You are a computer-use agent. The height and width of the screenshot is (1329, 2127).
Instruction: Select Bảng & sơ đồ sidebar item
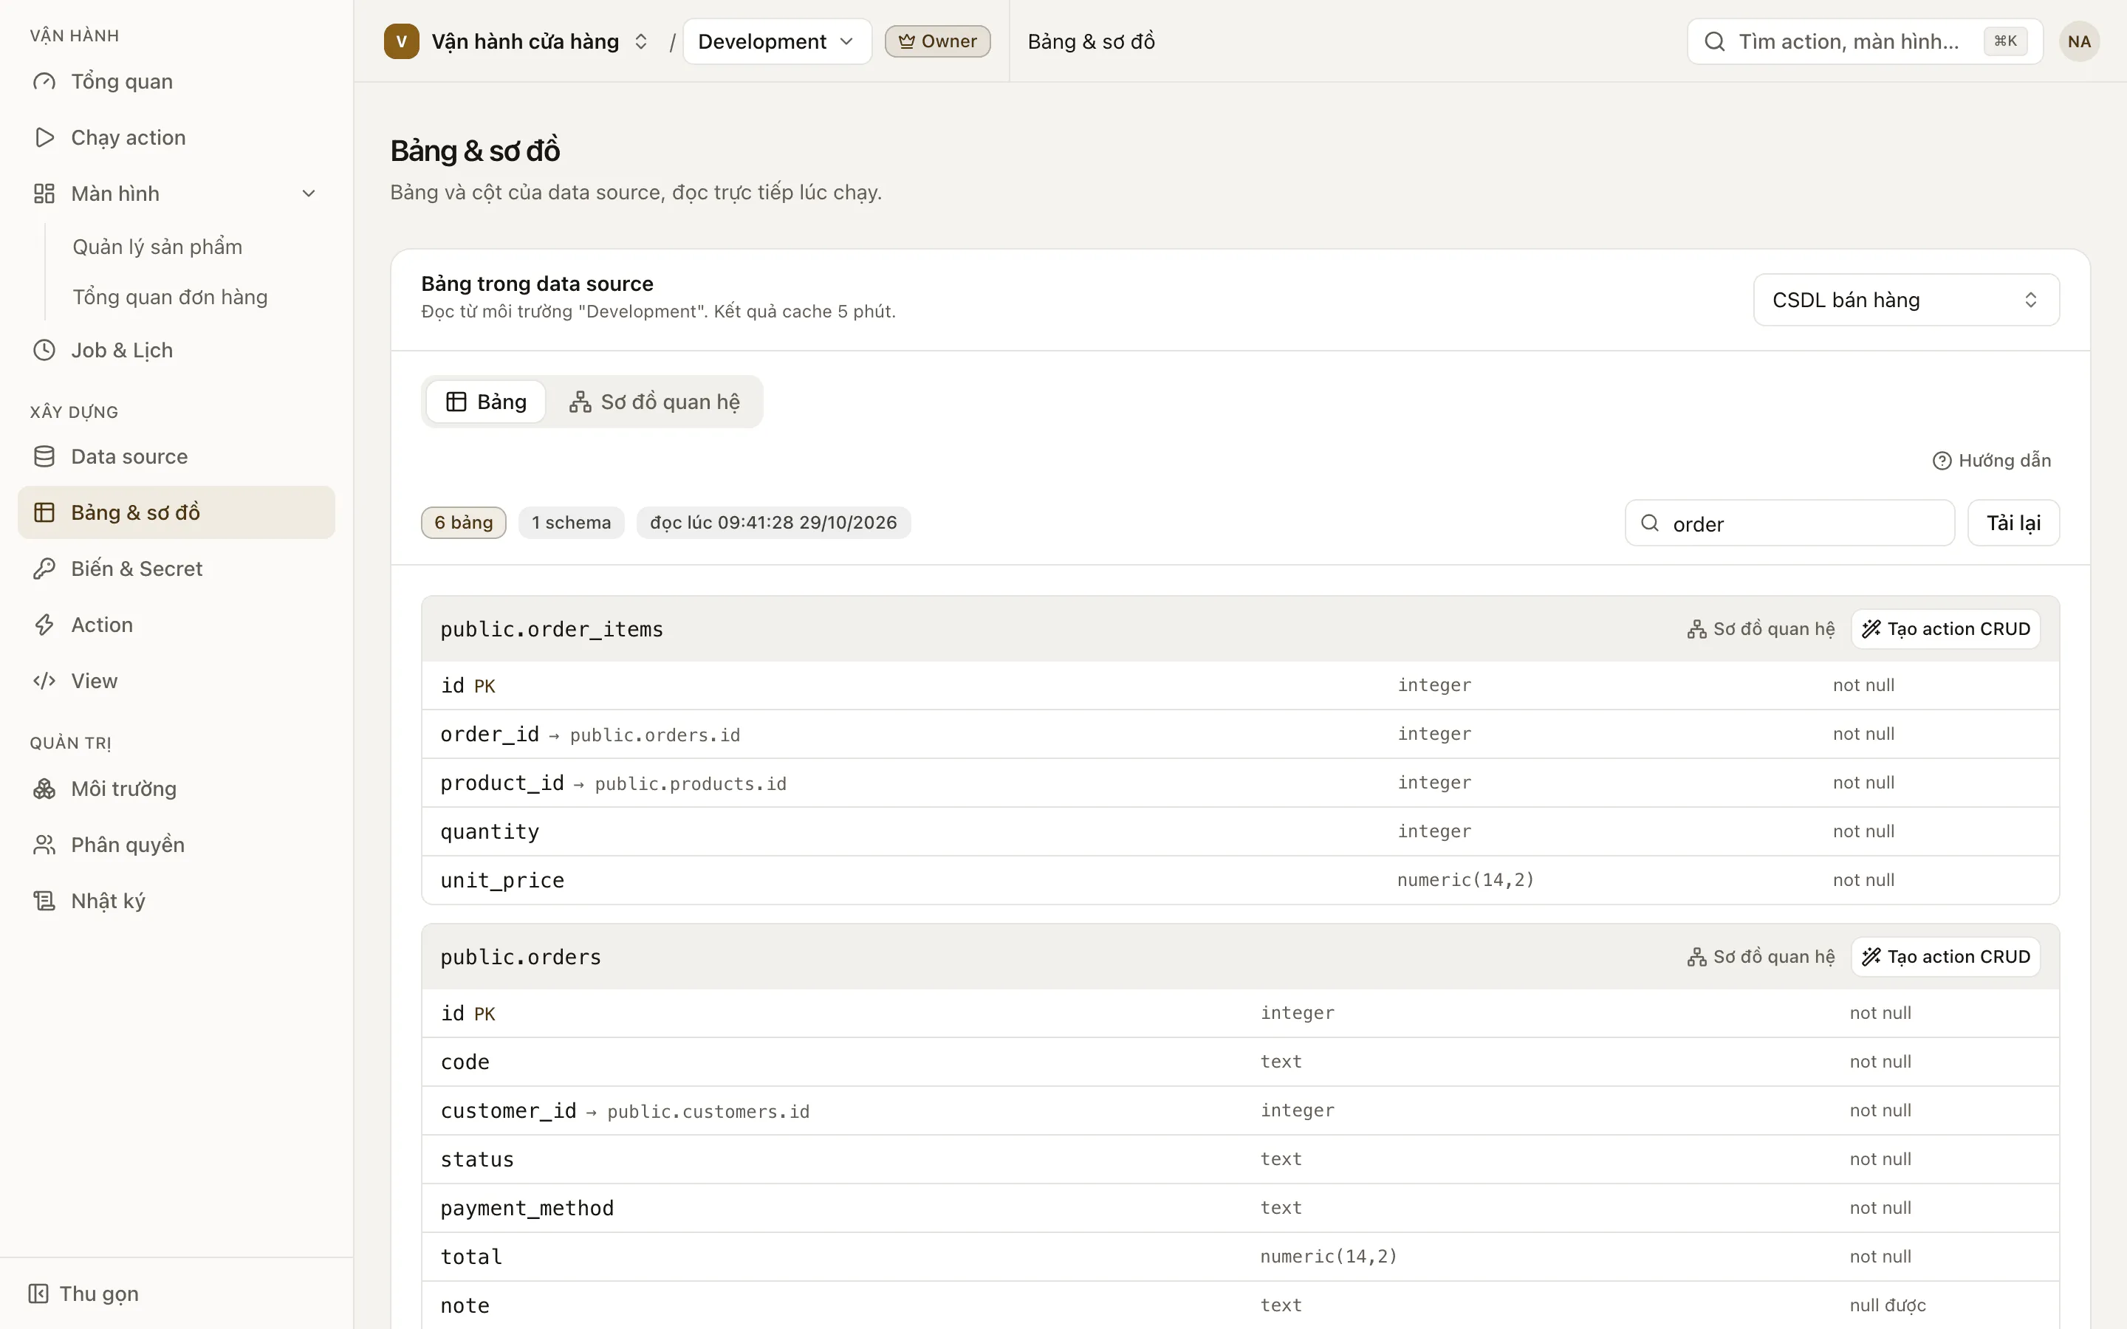[x=176, y=512]
